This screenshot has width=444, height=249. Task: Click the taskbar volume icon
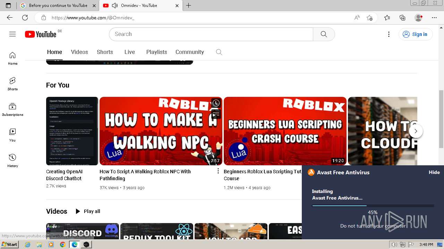[394, 245]
